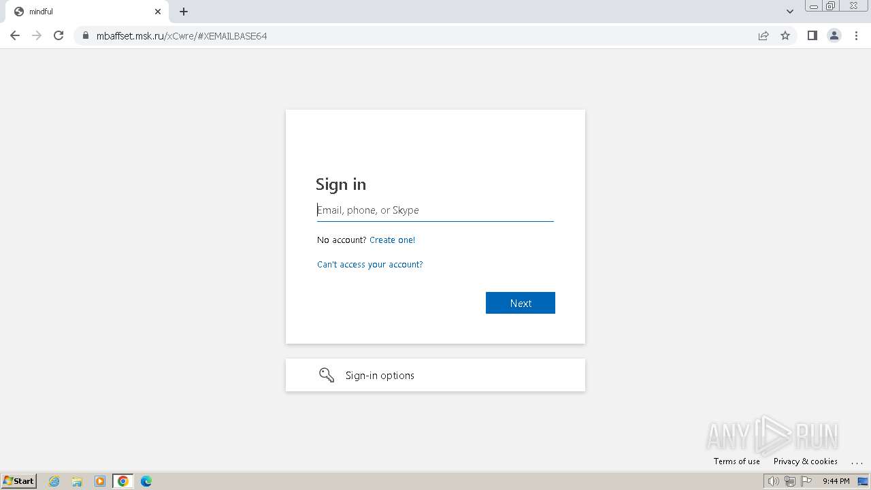Click the Sign in heading text
The width and height of the screenshot is (871, 490).
(x=341, y=184)
